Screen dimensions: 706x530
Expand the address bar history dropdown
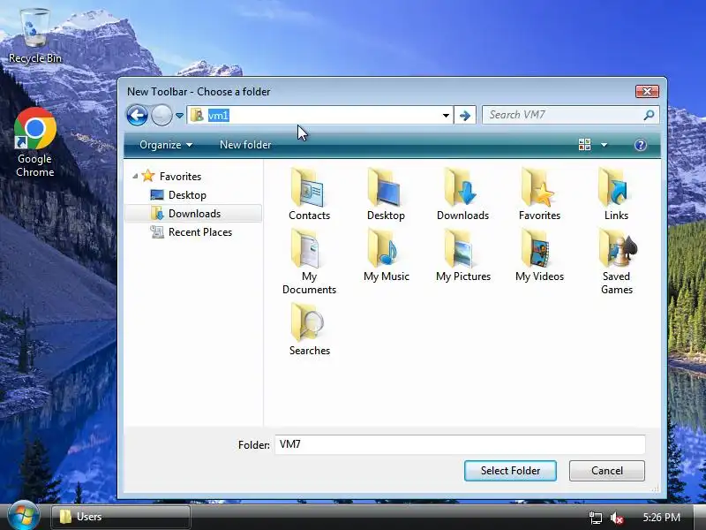(x=446, y=116)
